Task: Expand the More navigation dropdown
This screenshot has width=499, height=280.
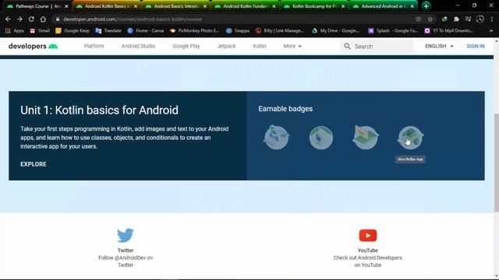Action: [292, 46]
